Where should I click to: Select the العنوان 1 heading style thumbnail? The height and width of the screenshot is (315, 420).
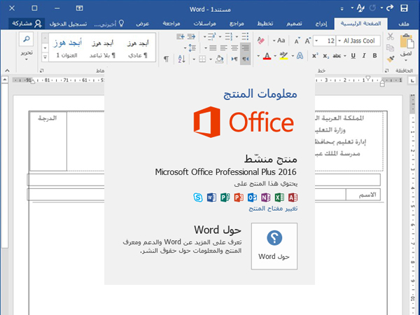tap(67, 47)
